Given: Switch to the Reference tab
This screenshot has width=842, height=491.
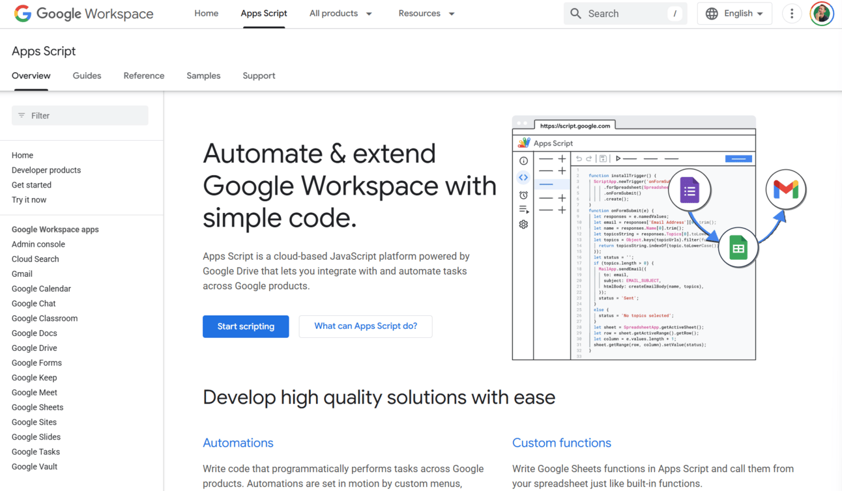Looking at the screenshot, I should 144,76.
